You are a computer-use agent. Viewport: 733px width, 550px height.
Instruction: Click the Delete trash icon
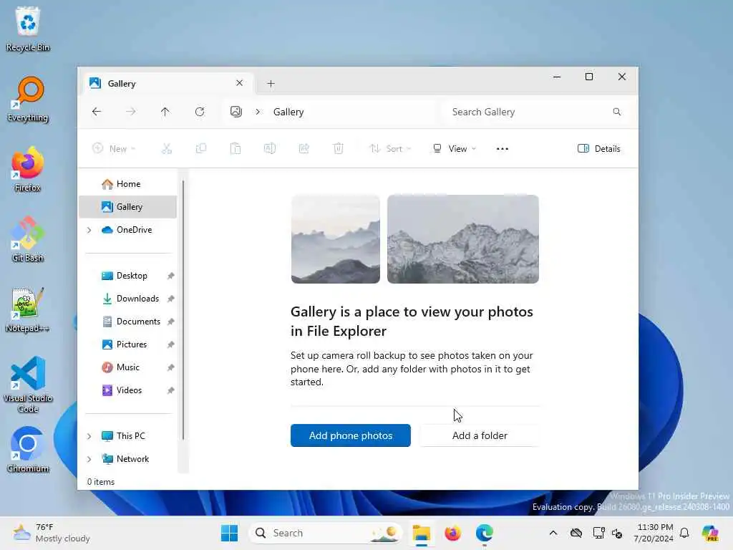coord(339,149)
